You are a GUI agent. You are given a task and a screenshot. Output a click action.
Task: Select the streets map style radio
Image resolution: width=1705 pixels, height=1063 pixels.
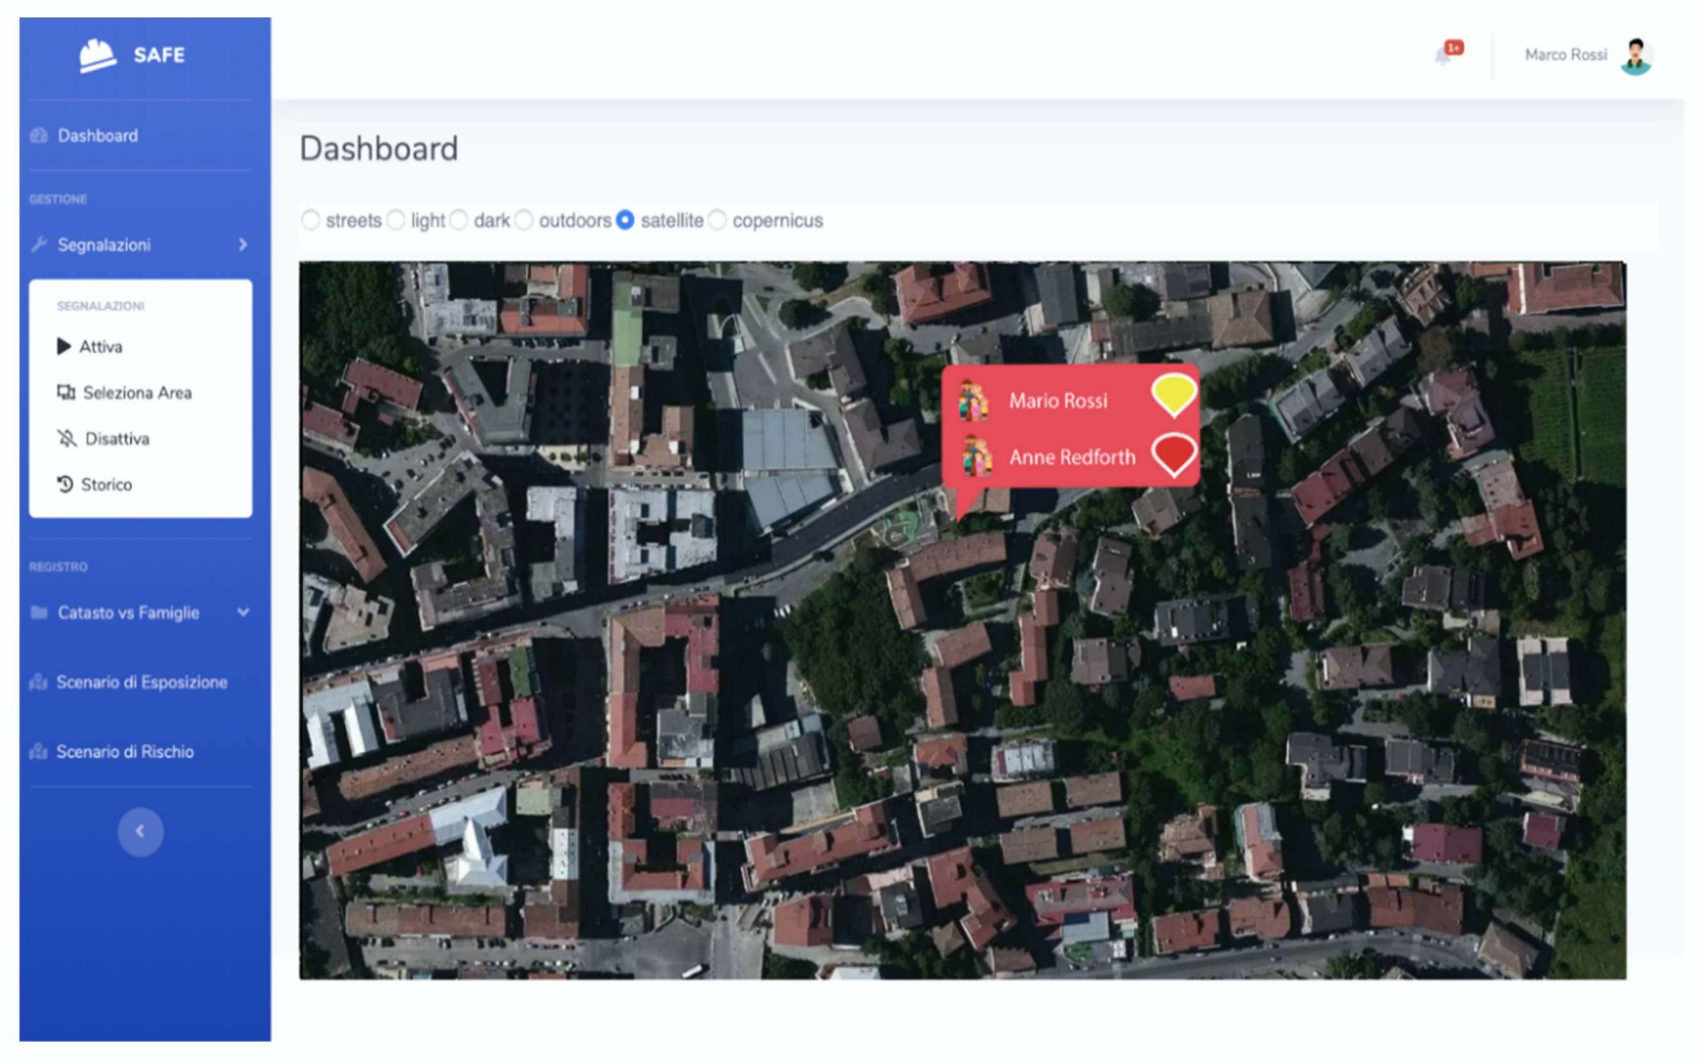pyautogui.click(x=311, y=220)
